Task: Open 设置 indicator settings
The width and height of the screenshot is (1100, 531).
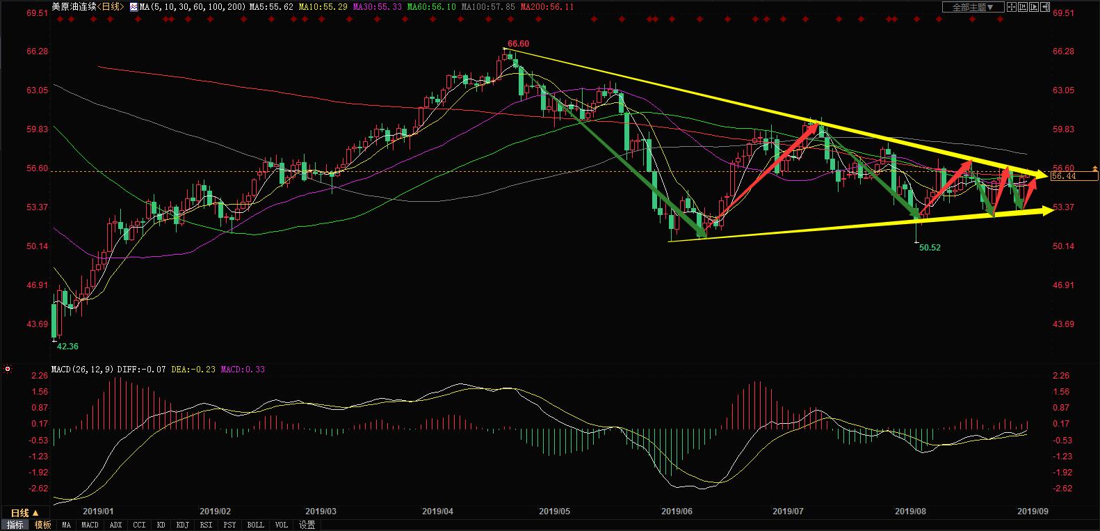Action: (x=307, y=525)
